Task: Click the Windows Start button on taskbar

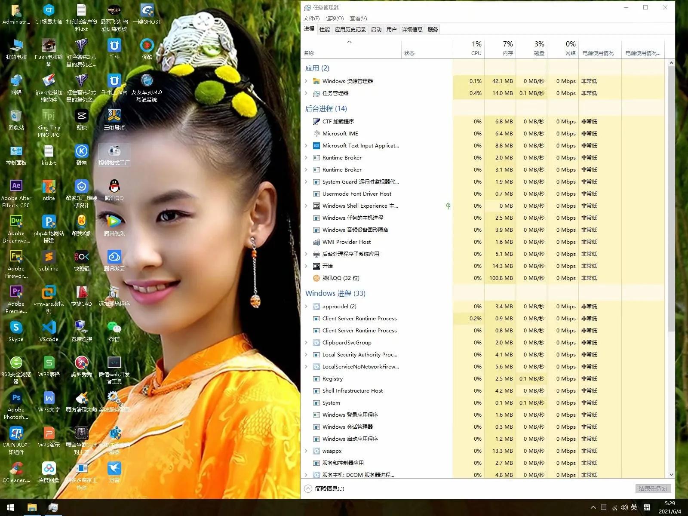Action: point(10,507)
